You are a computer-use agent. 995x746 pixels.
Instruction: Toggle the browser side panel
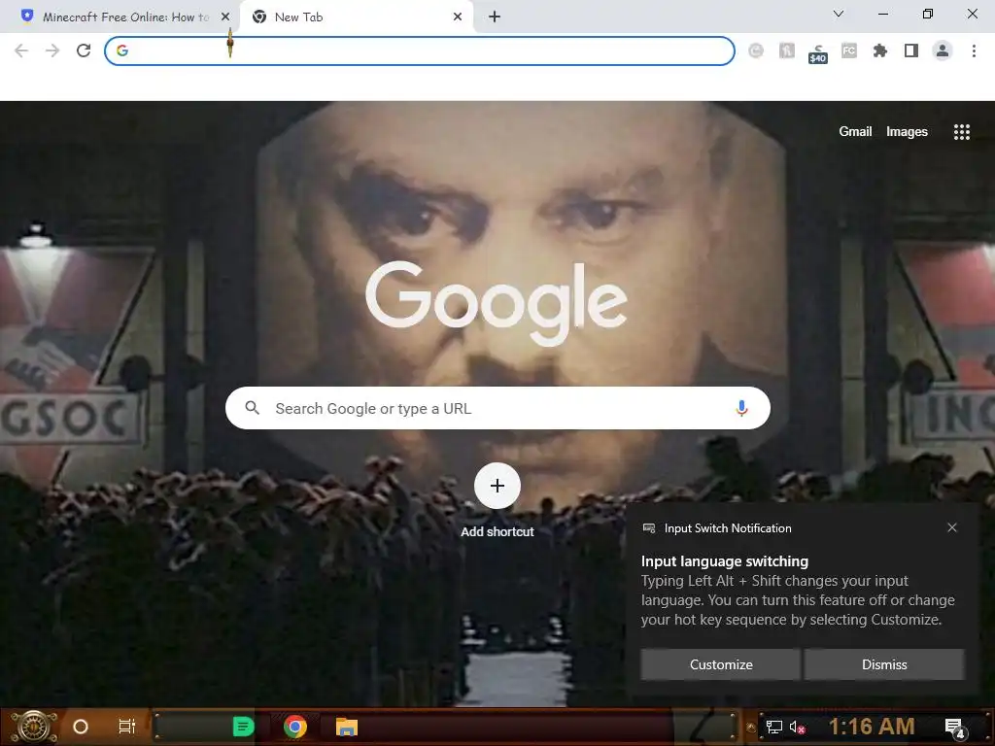(x=911, y=51)
